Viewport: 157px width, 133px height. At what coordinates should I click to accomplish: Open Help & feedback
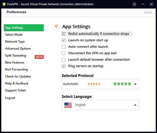17,83
